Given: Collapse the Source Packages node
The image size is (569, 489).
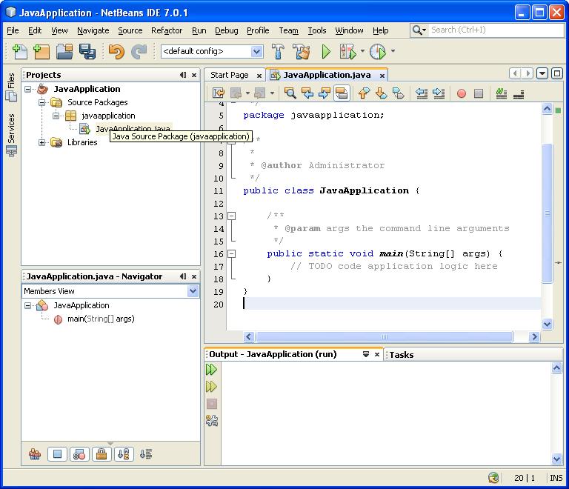Looking at the screenshot, I should click(x=42, y=102).
